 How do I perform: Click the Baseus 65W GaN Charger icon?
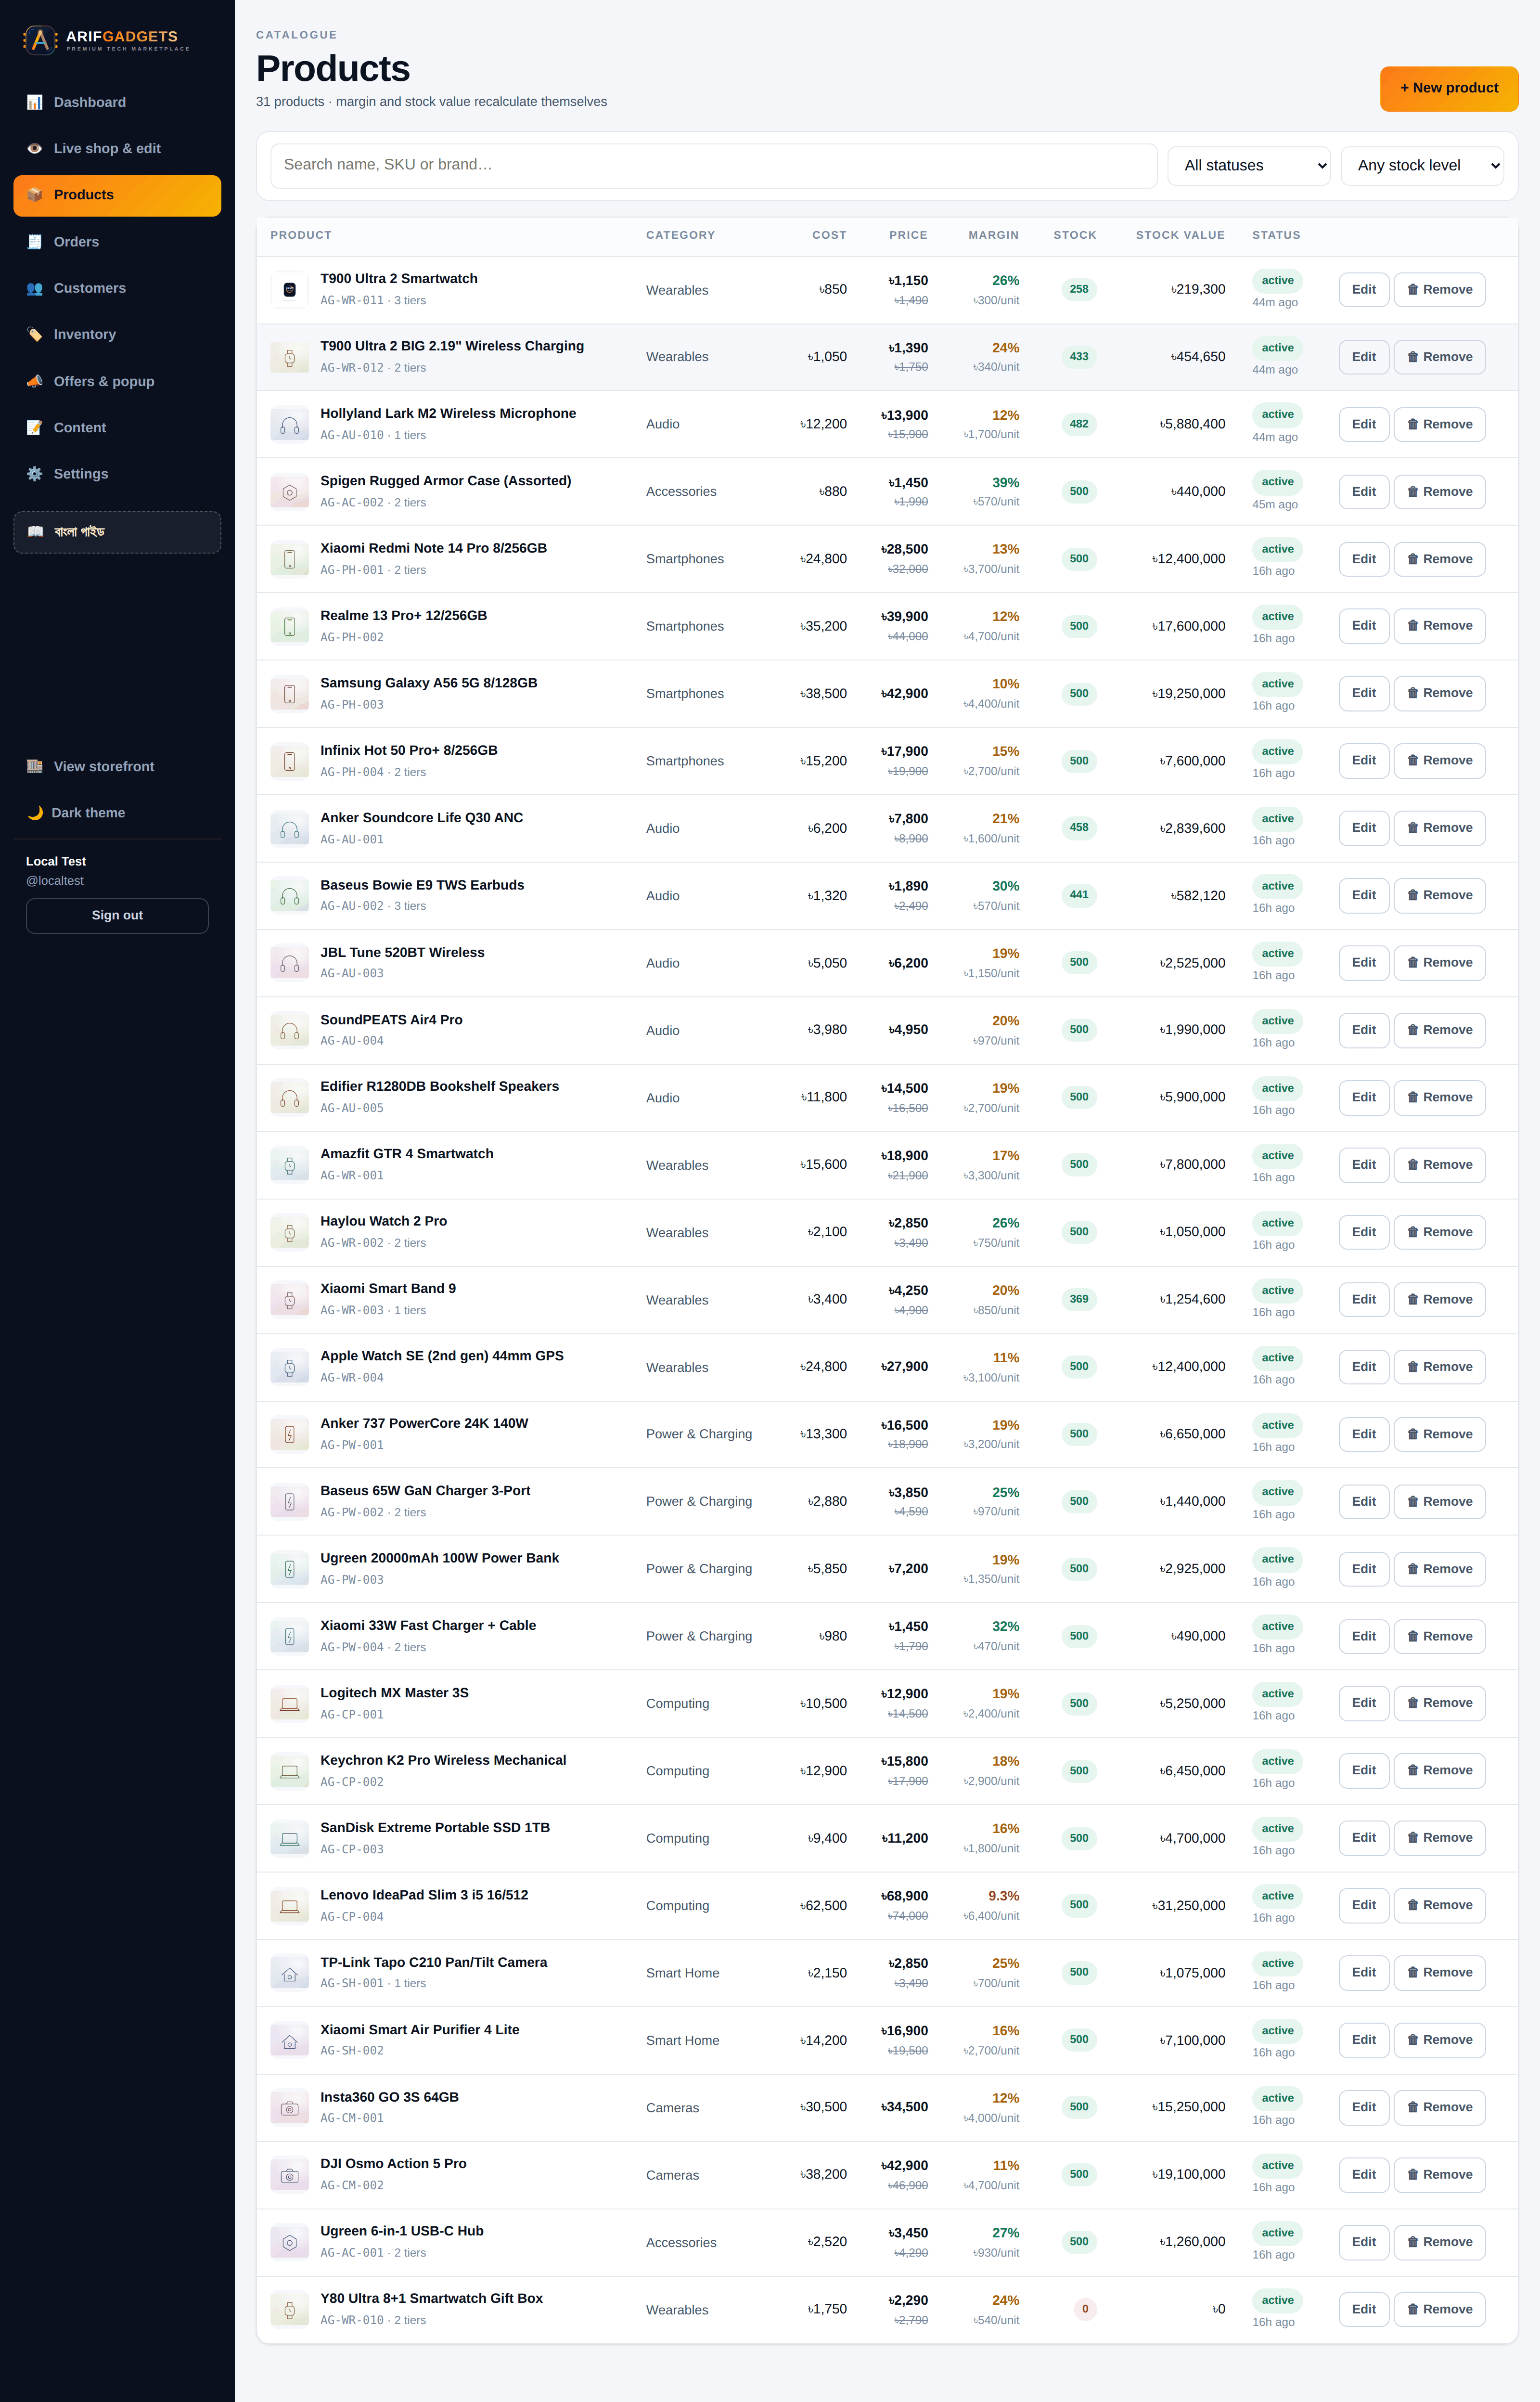(x=289, y=1502)
